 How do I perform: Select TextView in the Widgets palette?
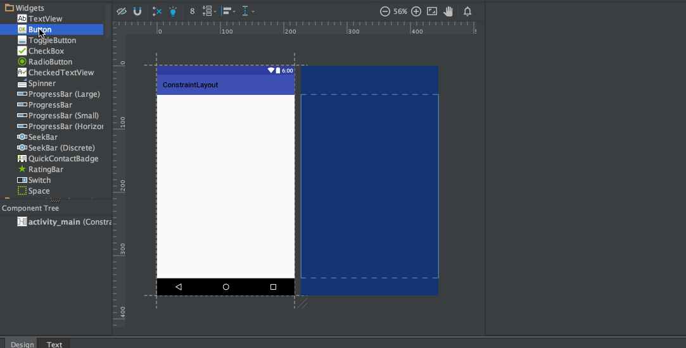tap(45, 19)
